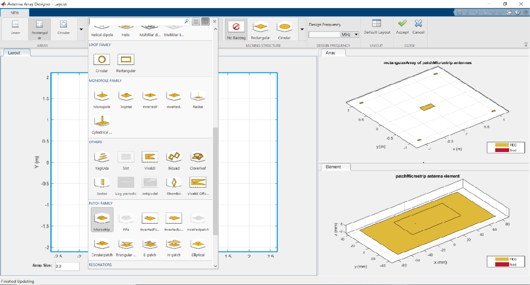Expand the backing structure gallery arrow
Image resolution: width=530 pixels, height=285 pixels.
point(302,30)
